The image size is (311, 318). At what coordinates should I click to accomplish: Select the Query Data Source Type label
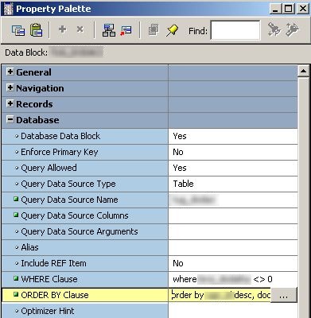68,184
